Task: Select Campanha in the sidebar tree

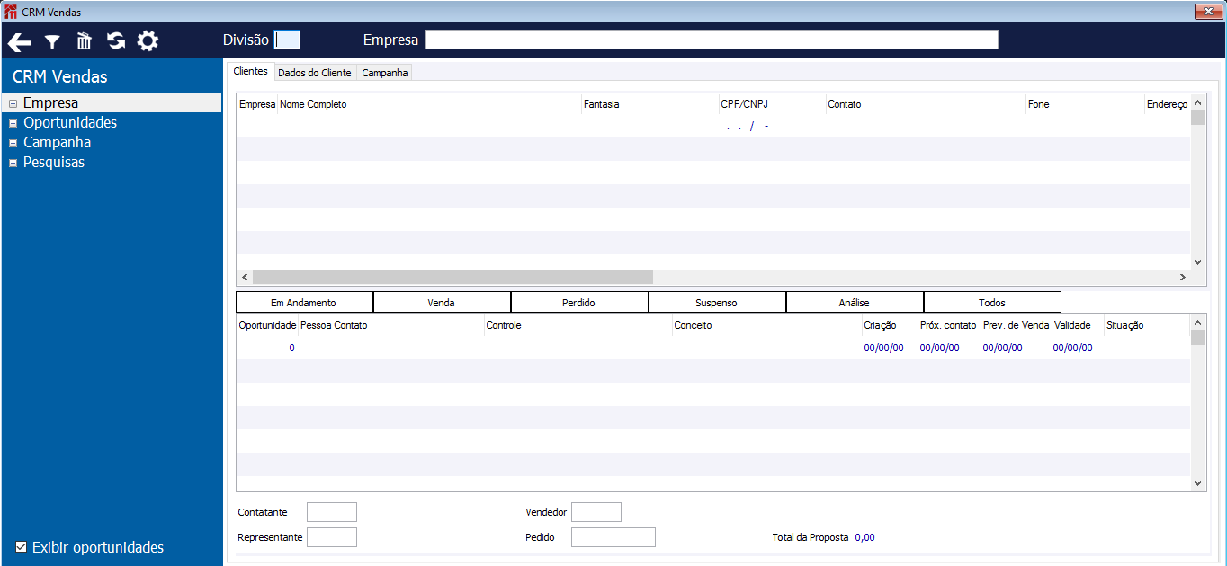Action: 57,143
